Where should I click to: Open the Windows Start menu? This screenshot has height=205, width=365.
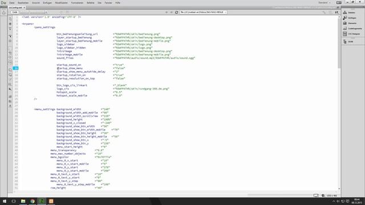(x=5, y=201)
